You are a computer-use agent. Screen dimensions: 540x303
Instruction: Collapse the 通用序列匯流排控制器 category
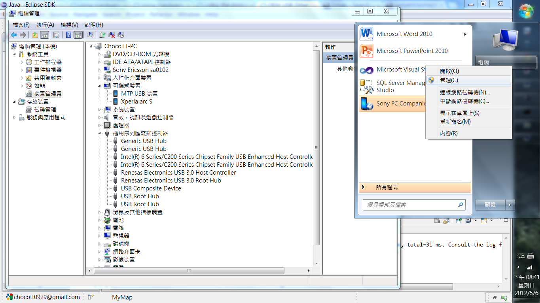click(x=100, y=133)
